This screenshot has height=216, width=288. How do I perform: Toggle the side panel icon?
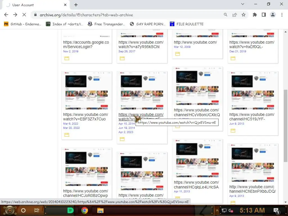coord(264,15)
